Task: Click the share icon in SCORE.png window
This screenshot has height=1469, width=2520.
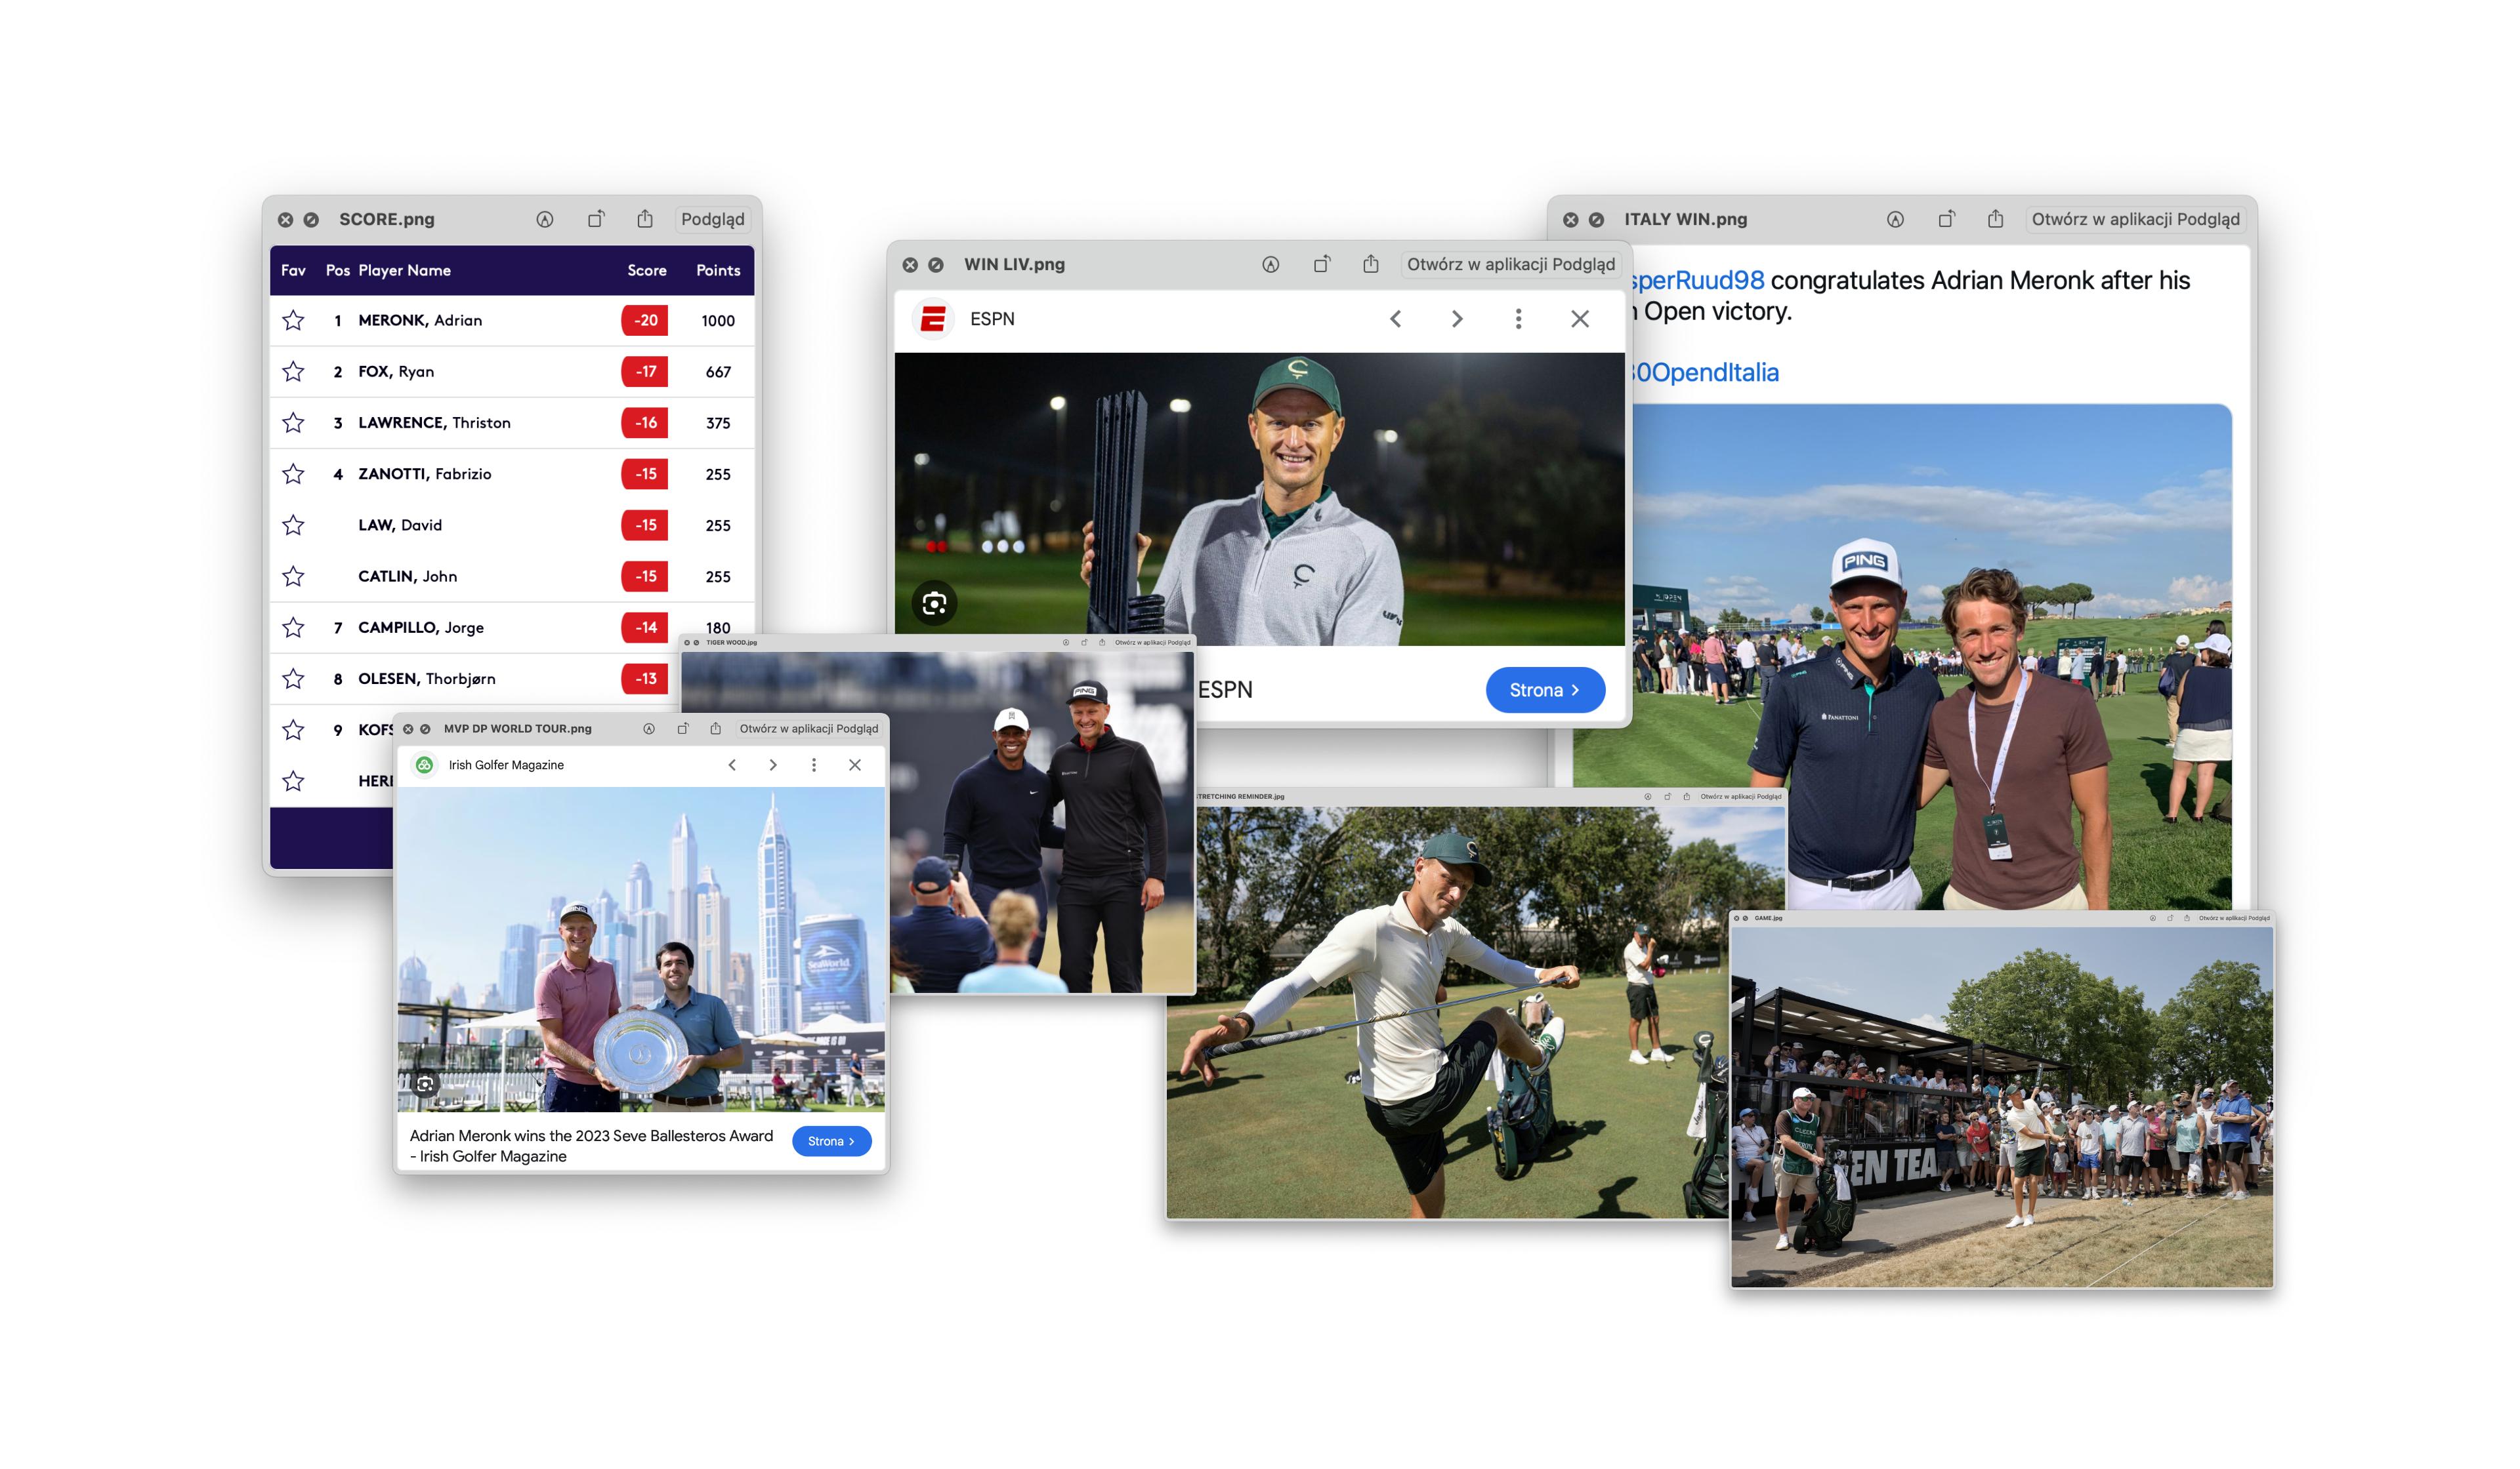Action: [645, 219]
